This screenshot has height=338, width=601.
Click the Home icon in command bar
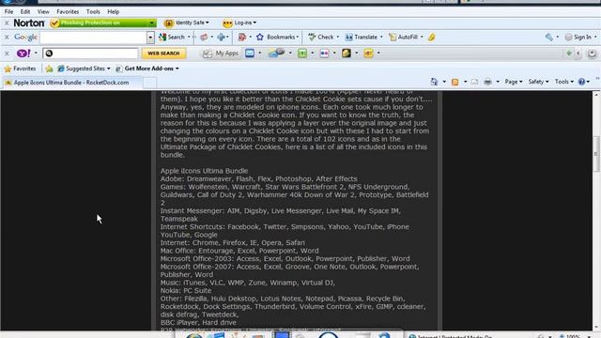pos(434,82)
